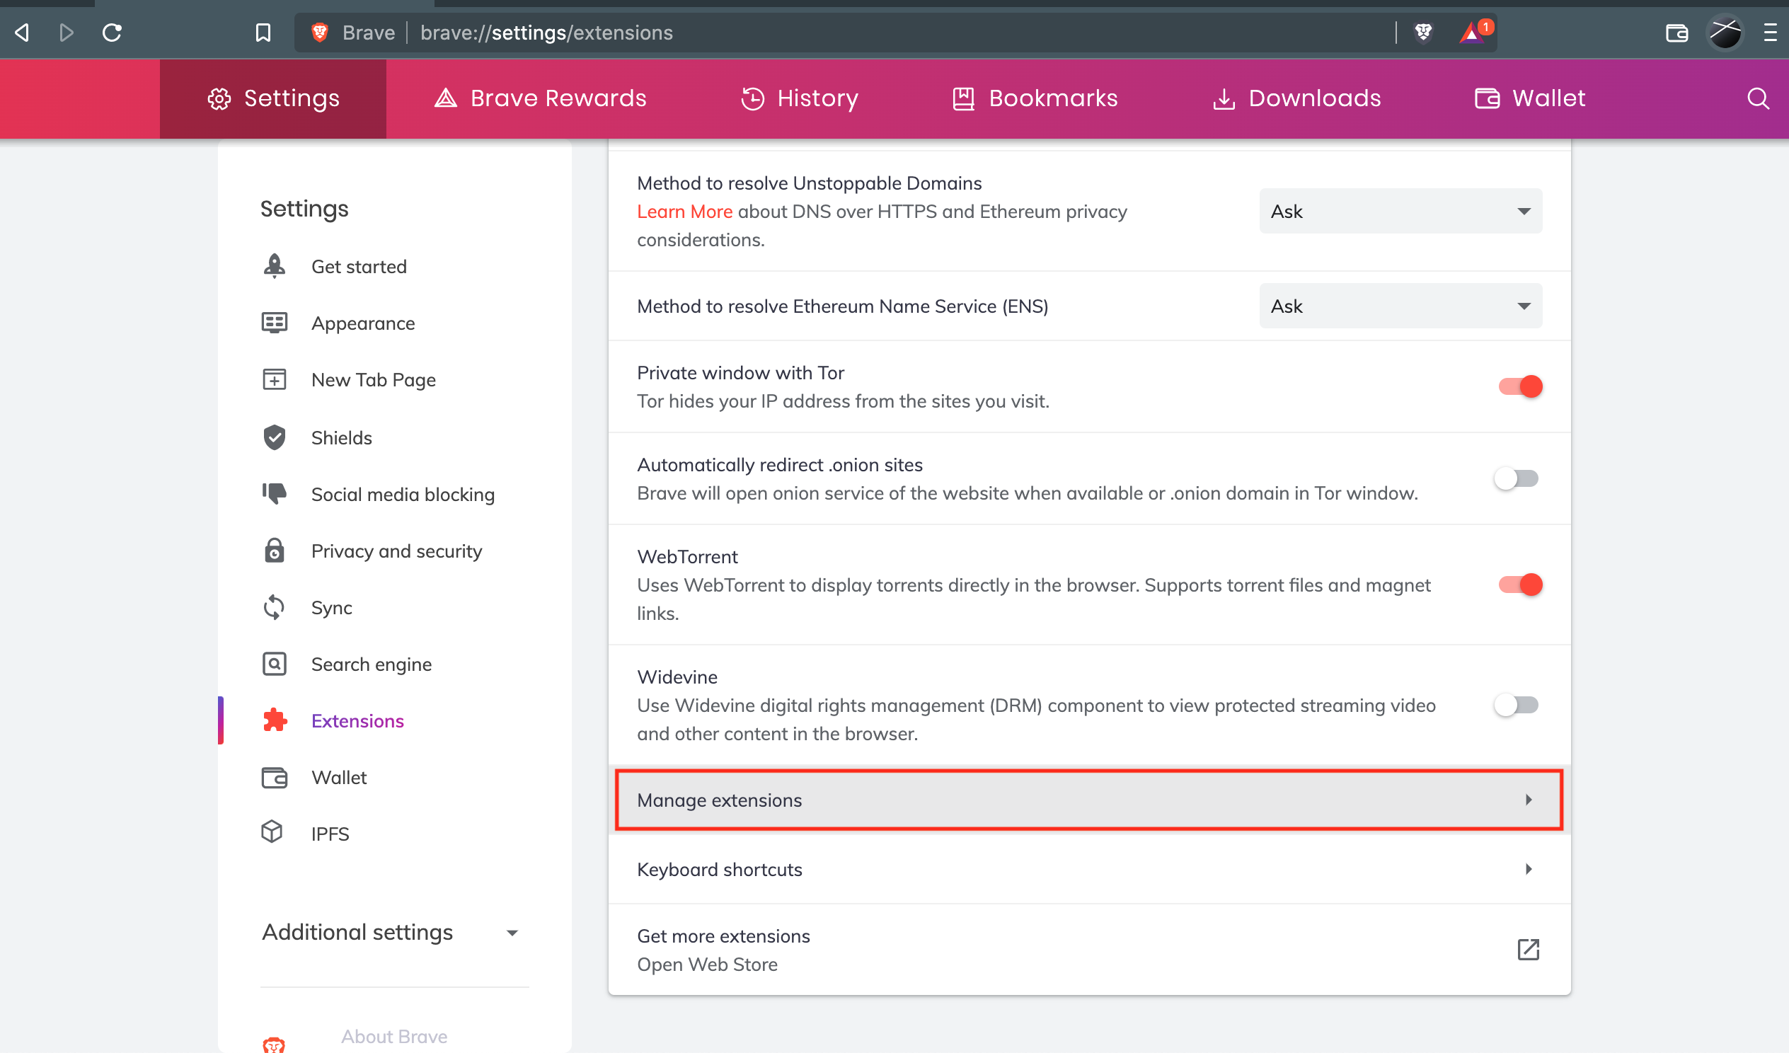Switch to the Brave Rewards tab
The image size is (1789, 1053).
(x=540, y=98)
